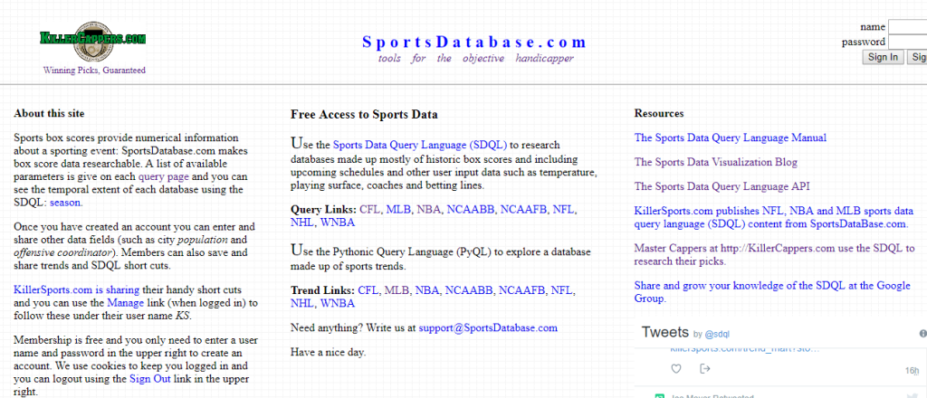Open MLB under Trend Links
This screenshot has width=927, height=398.
pos(397,290)
